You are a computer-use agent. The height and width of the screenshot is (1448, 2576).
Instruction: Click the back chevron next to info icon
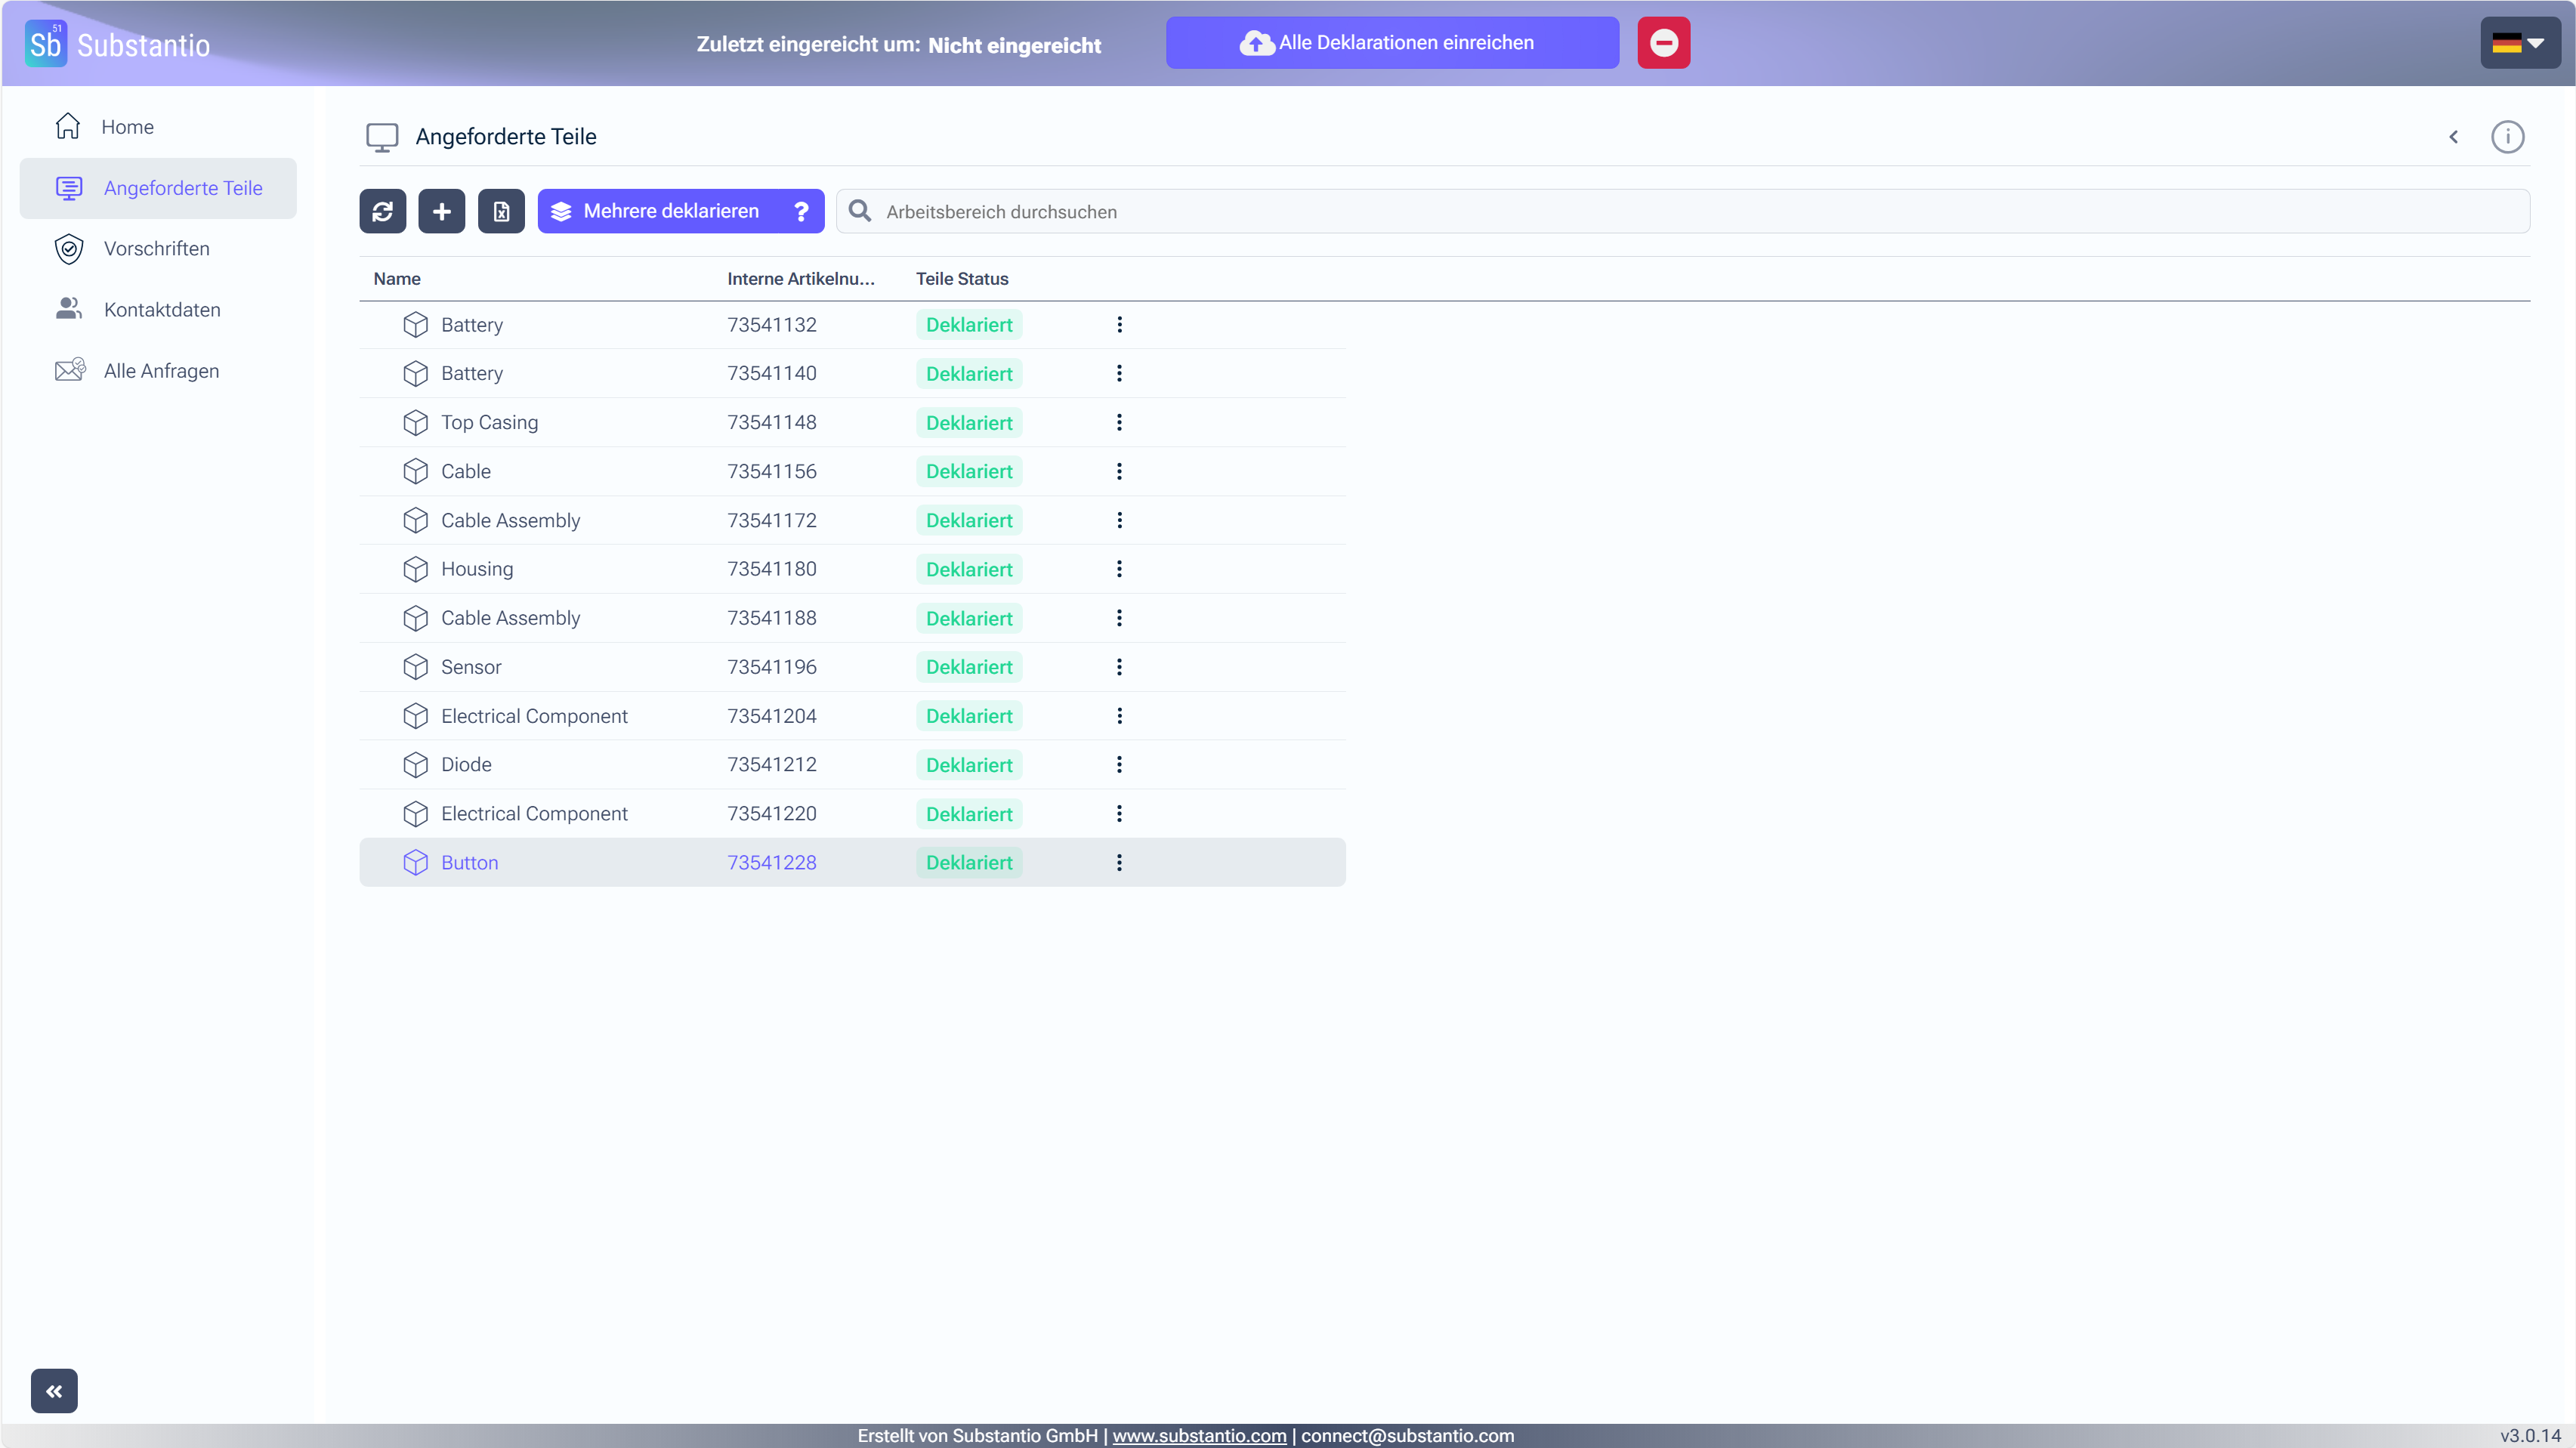click(x=2454, y=137)
